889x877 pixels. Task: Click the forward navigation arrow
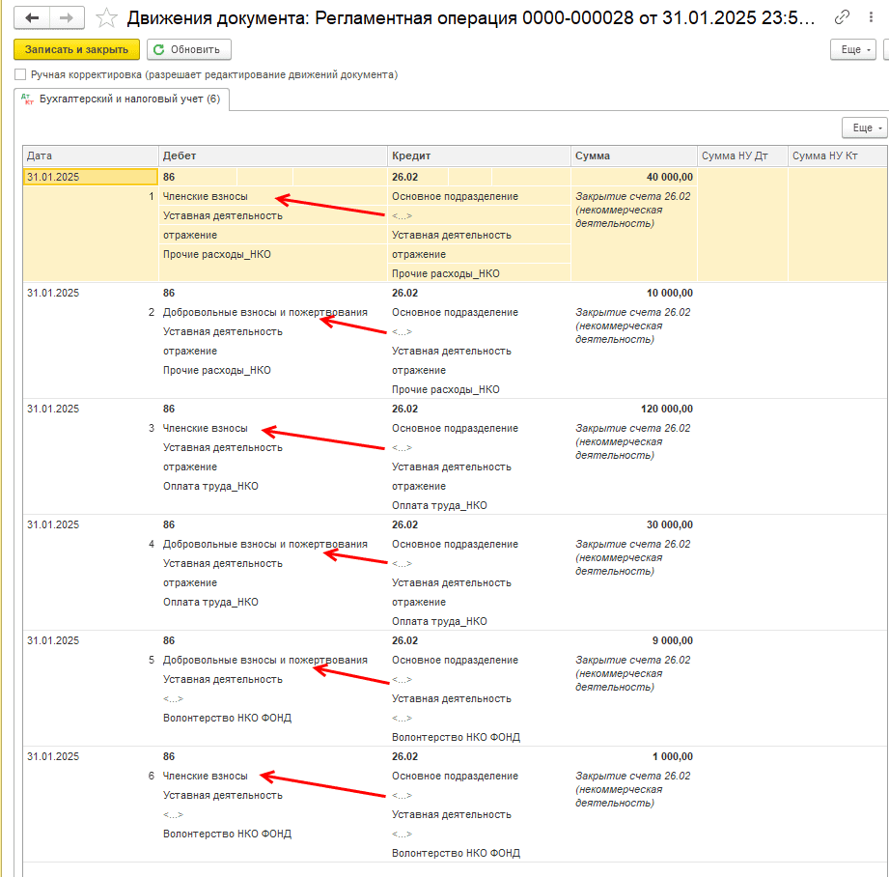click(x=66, y=17)
